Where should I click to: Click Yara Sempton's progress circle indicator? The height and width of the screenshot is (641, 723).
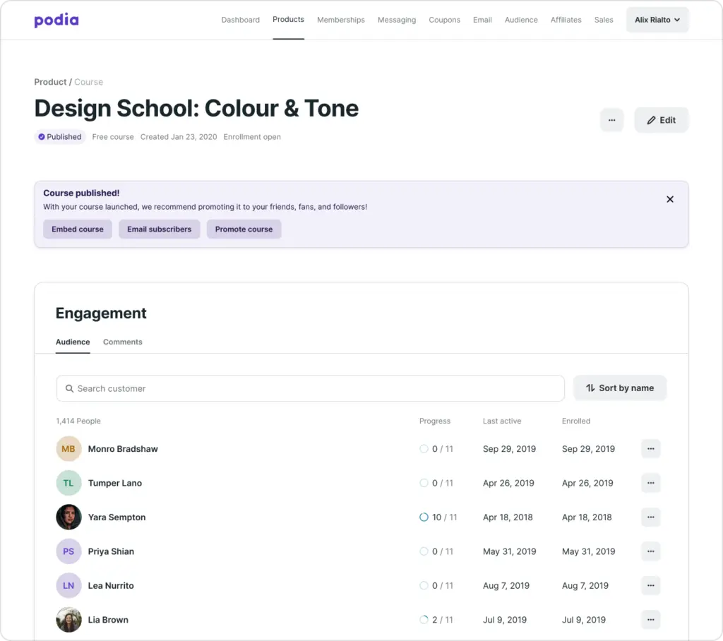[x=424, y=517]
